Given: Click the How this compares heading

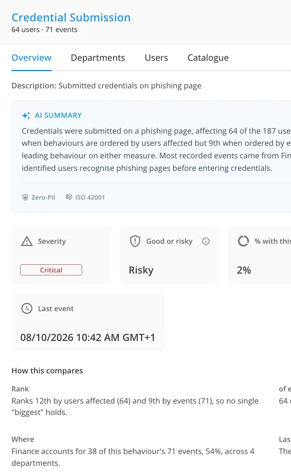Looking at the screenshot, I should (x=47, y=371).
